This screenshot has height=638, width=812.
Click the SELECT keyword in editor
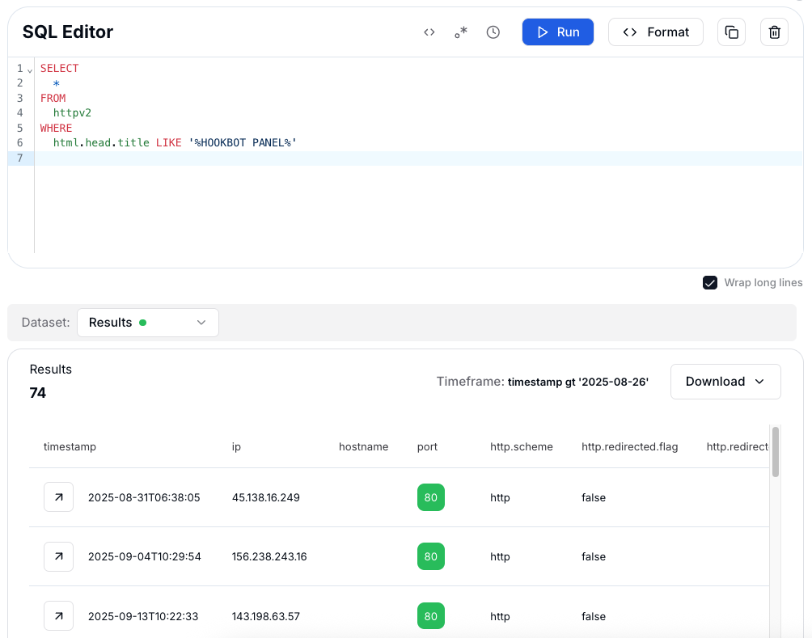point(60,69)
